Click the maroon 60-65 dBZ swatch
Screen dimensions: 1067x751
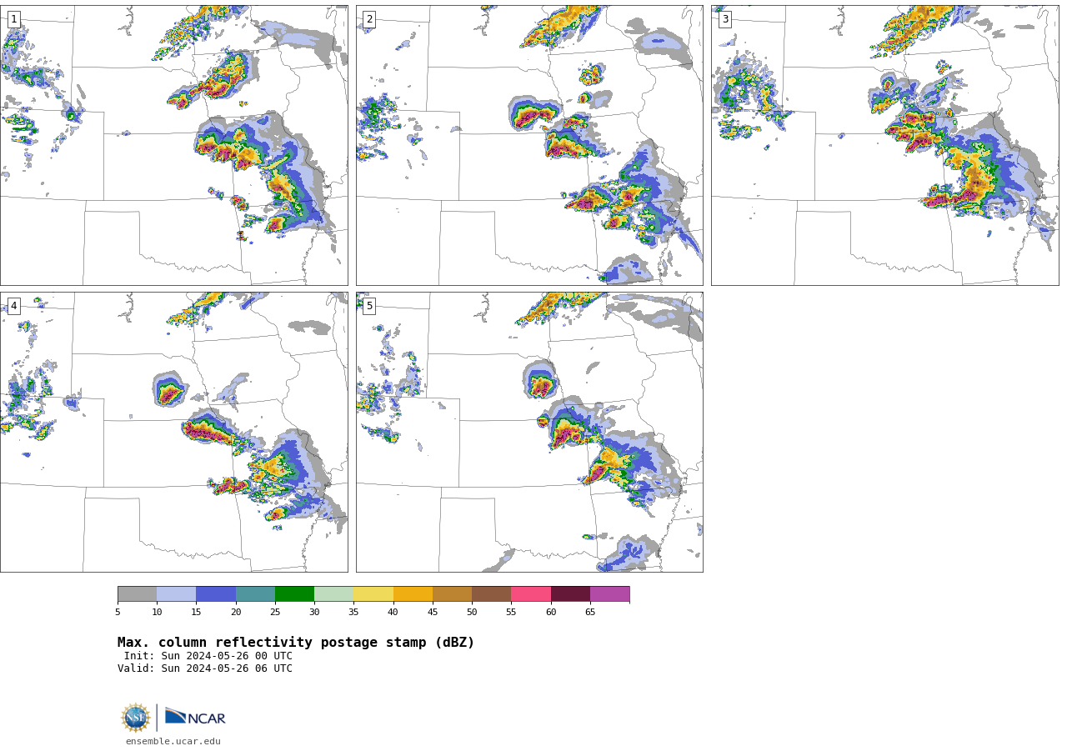pyautogui.click(x=570, y=593)
